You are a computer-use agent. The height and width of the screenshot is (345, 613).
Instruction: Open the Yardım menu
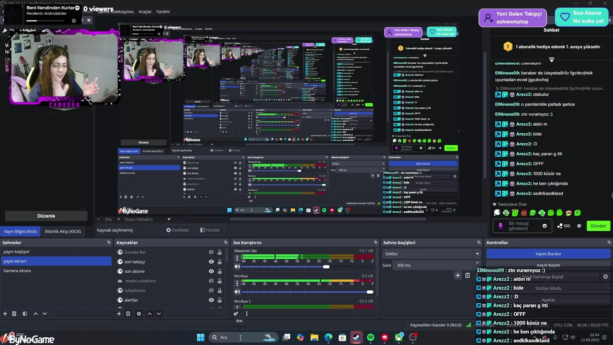[x=163, y=11]
